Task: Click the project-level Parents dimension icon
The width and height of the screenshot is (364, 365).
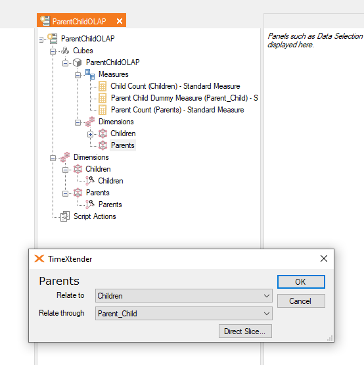Action: pyautogui.click(x=78, y=193)
